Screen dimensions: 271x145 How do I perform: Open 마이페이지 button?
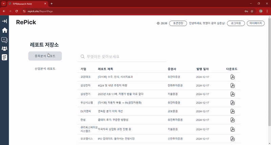click(256, 23)
